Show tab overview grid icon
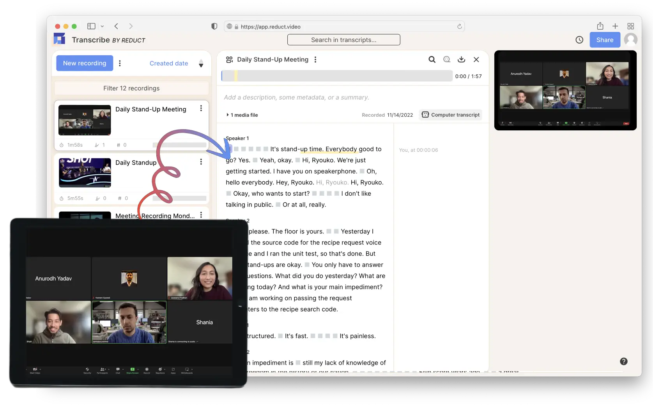Viewport: 653px width, 407px height. click(x=630, y=26)
